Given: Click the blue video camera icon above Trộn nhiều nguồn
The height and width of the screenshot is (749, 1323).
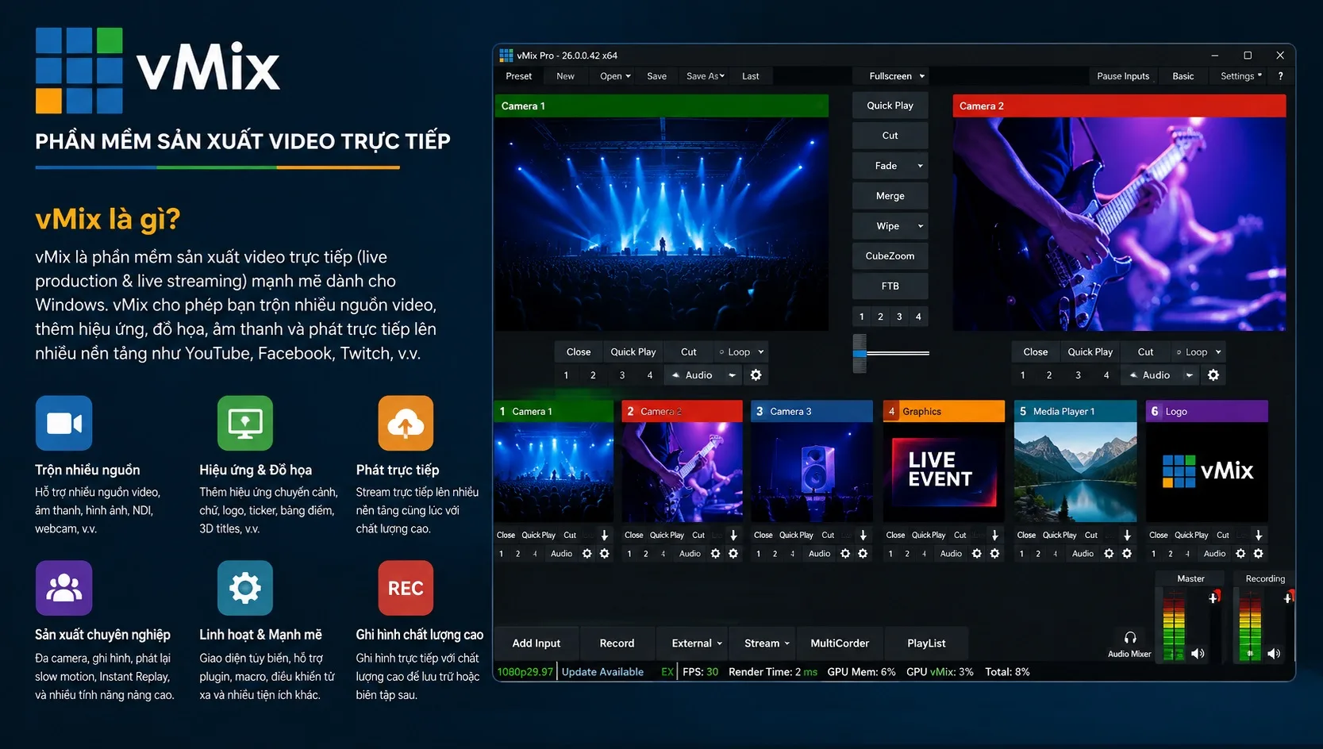Looking at the screenshot, I should 64,423.
